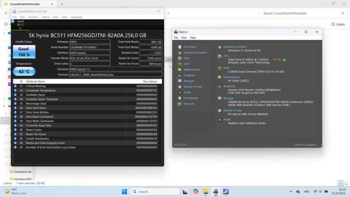Click Check for updates link in Speccy
Image resolution: width=350 pixels, height=197 pixels.
pos(306,145)
